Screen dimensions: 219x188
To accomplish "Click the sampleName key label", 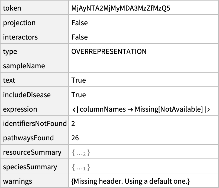I will 24,66.
